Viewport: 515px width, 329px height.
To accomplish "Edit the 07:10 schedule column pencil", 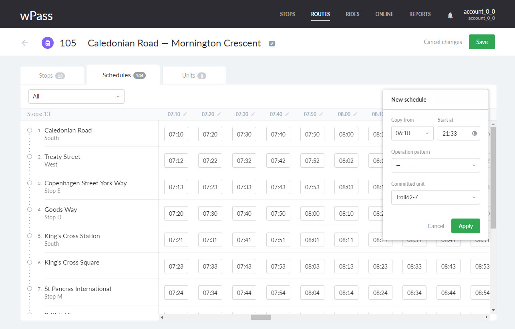I will tap(185, 114).
